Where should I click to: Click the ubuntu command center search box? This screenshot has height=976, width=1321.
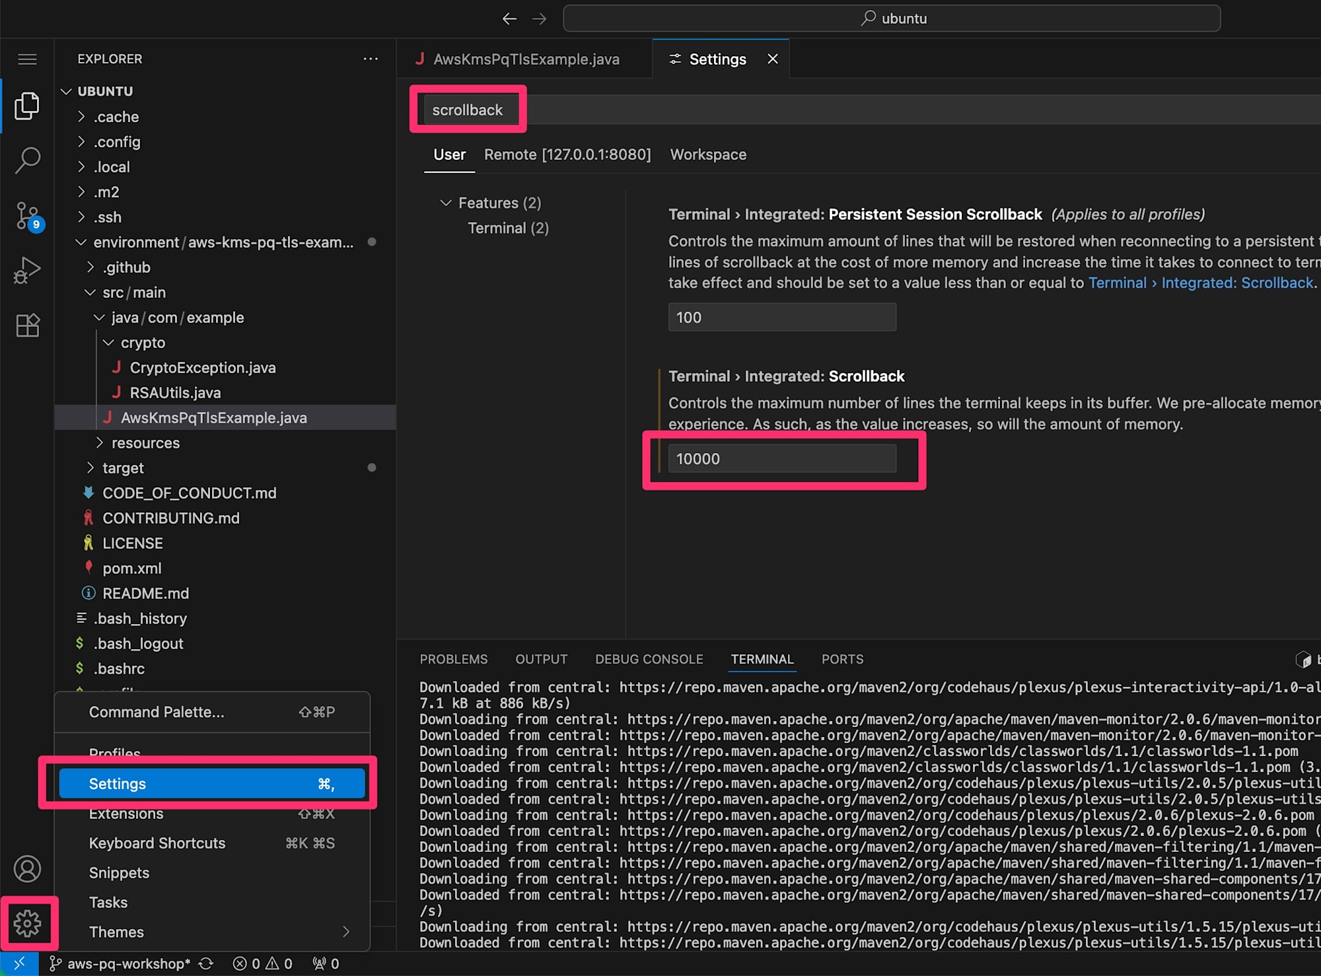pyautogui.click(x=892, y=18)
